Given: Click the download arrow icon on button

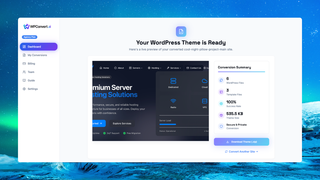Looking at the screenshot, I should point(227,142).
